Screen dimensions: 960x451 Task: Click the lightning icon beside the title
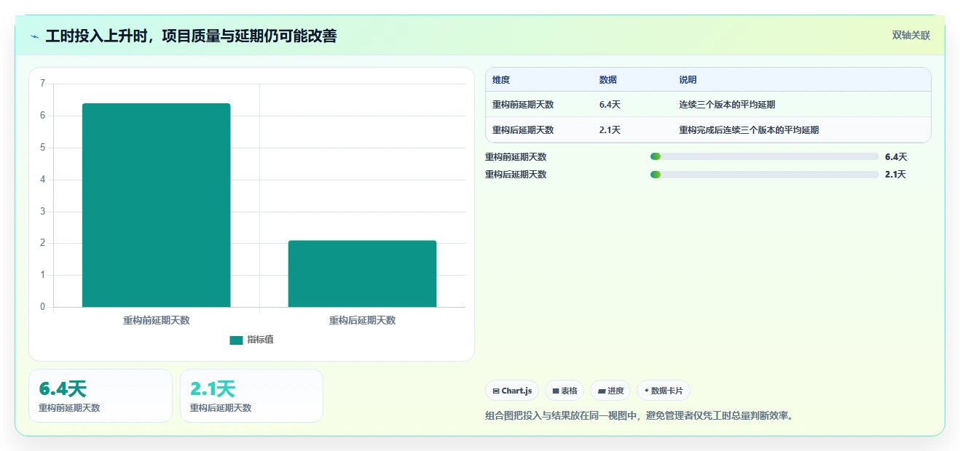pyautogui.click(x=34, y=36)
